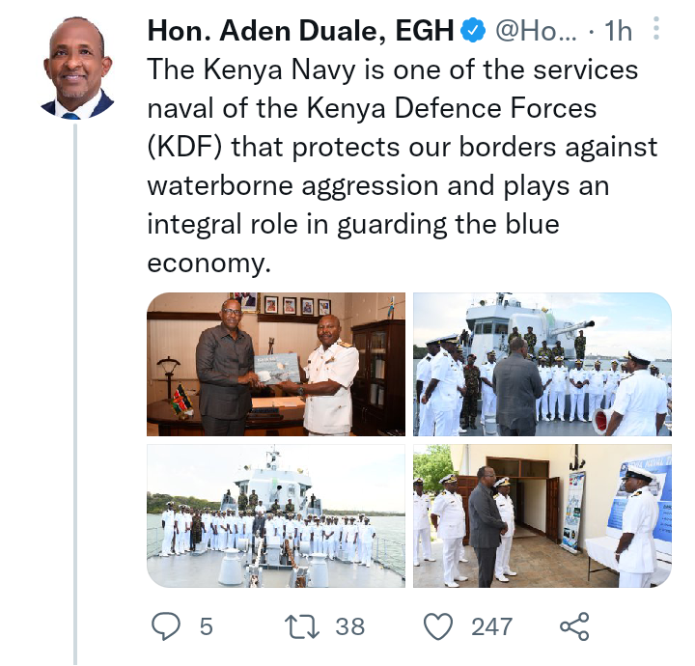695x666 pixels.
Task: Like the tweet with the heart icon
Action: coord(438,626)
